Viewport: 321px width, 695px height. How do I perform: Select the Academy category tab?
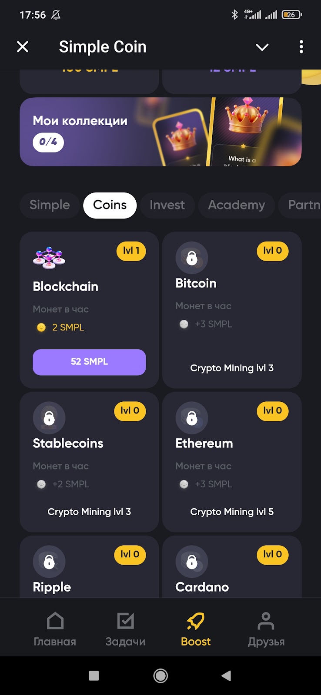(x=236, y=205)
